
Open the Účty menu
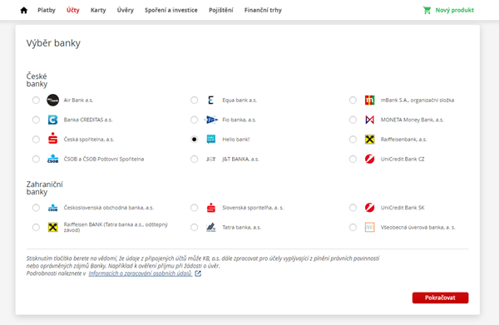pyautogui.click(x=73, y=10)
